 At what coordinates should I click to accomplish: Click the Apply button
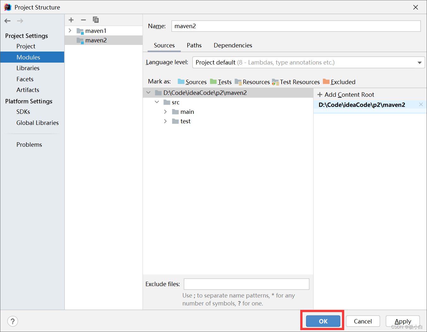[403, 321]
